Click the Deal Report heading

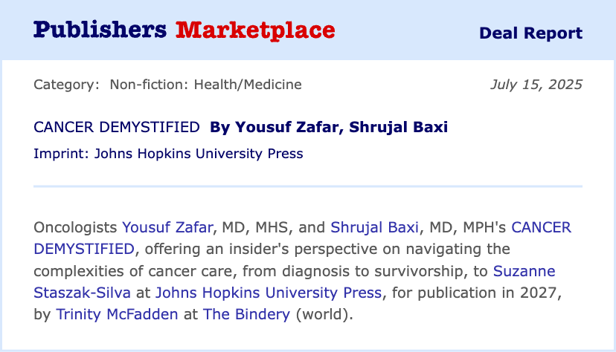[530, 33]
